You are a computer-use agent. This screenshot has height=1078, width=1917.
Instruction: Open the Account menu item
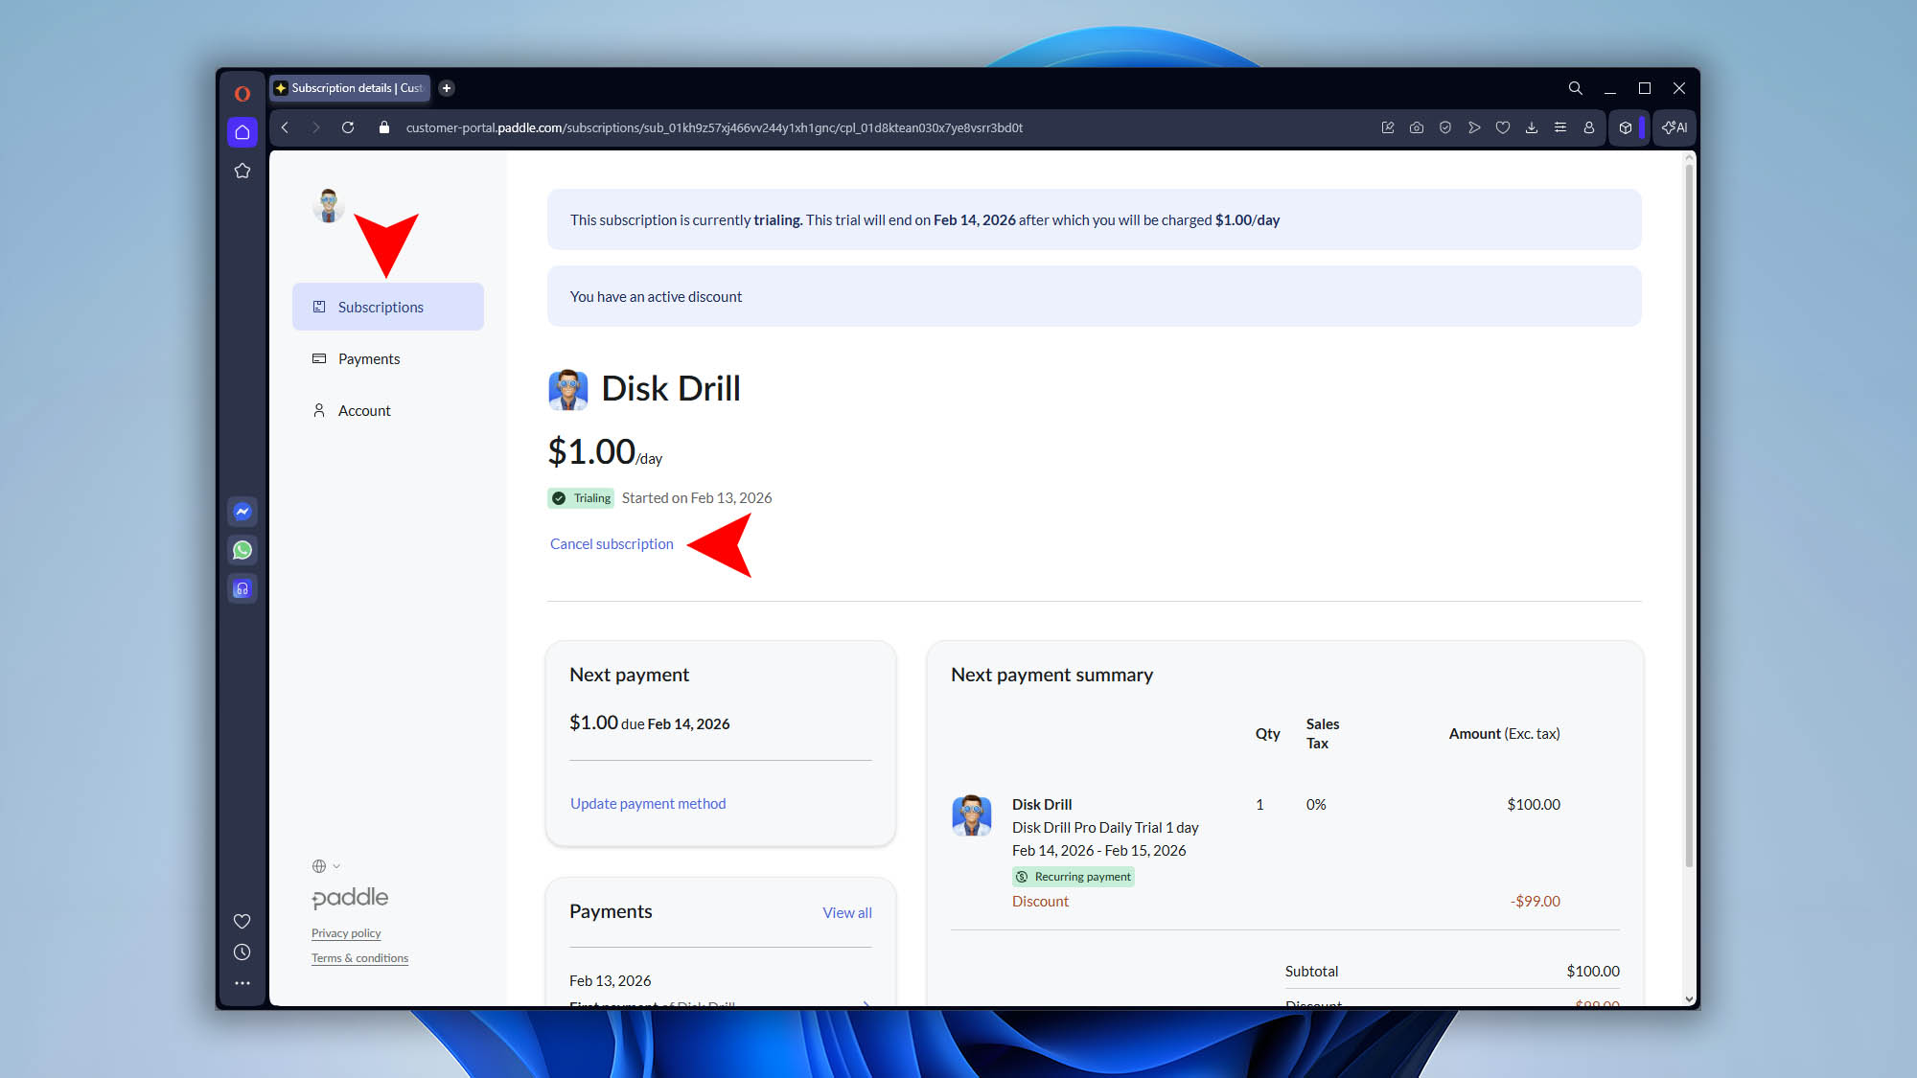click(x=364, y=410)
